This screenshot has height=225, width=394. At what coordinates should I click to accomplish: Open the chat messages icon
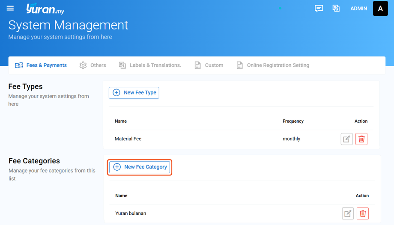pos(319,9)
